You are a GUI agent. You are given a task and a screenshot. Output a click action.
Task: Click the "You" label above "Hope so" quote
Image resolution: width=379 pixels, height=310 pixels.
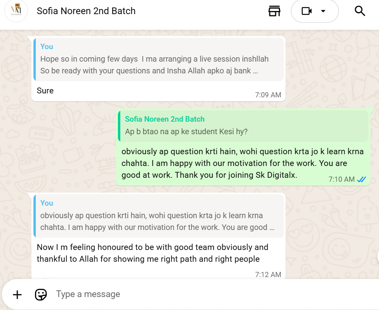click(46, 46)
